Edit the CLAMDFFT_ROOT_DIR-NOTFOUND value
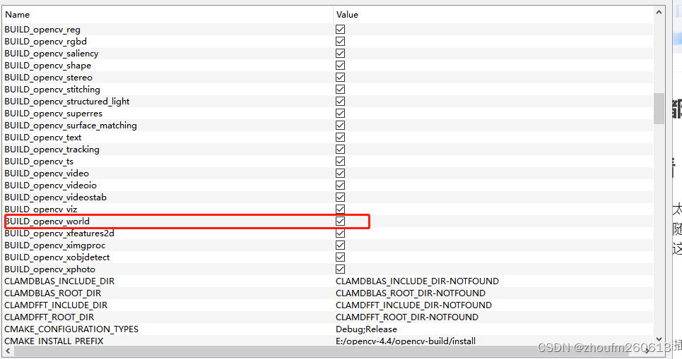The height and width of the screenshot is (359, 682). (407, 317)
